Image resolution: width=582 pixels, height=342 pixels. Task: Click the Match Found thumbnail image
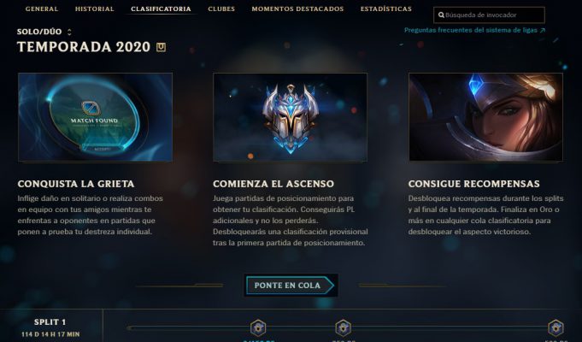95,117
